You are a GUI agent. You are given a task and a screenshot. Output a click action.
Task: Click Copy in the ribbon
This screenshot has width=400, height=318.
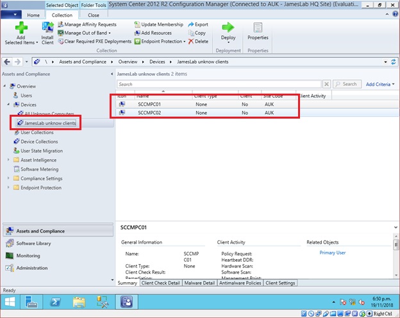[197, 33]
